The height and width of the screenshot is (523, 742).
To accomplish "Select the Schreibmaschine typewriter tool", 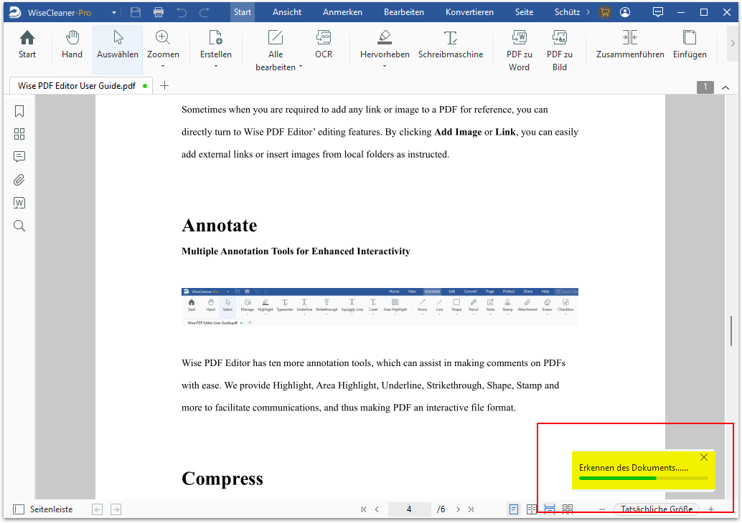I will pos(451,45).
